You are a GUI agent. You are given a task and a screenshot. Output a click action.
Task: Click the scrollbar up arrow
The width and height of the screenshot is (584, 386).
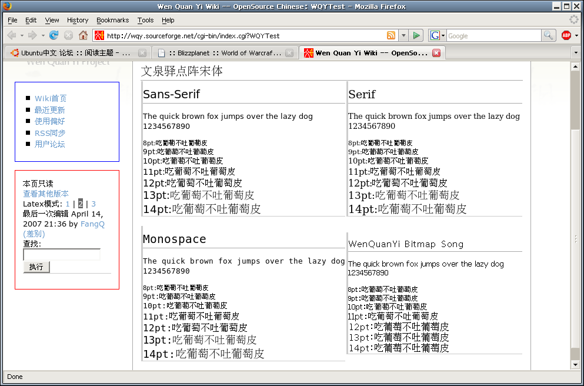coord(575,66)
